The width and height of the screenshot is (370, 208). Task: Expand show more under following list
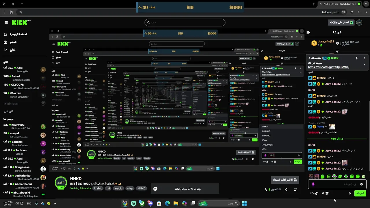(x=8, y=112)
